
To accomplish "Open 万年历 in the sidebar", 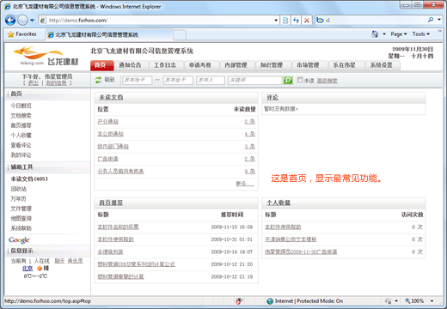I will (x=19, y=199).
